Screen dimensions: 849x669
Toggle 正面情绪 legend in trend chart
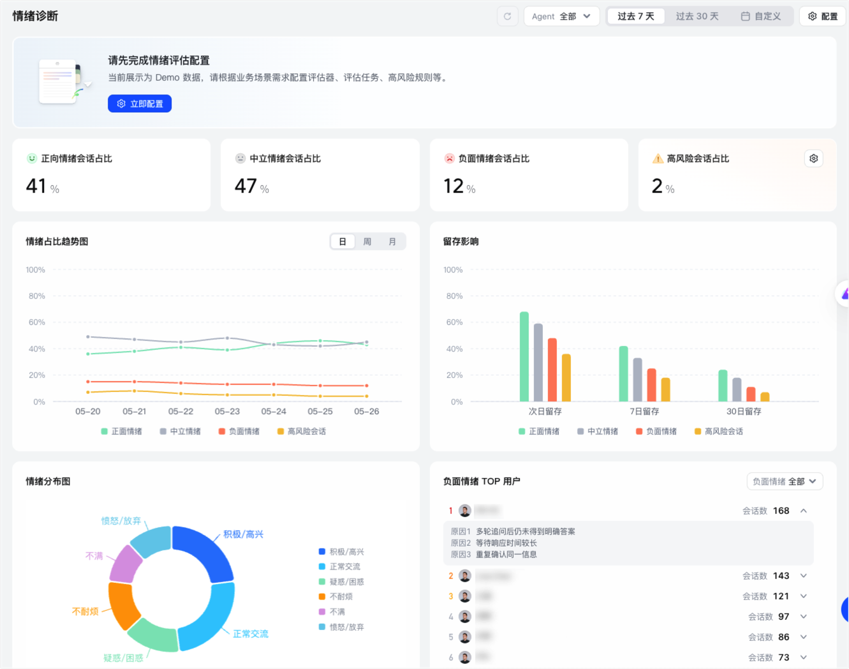point(122,432)
